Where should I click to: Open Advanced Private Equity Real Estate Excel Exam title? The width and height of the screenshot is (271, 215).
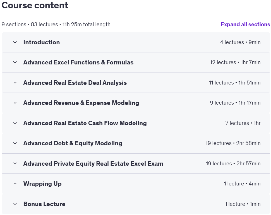93,163
